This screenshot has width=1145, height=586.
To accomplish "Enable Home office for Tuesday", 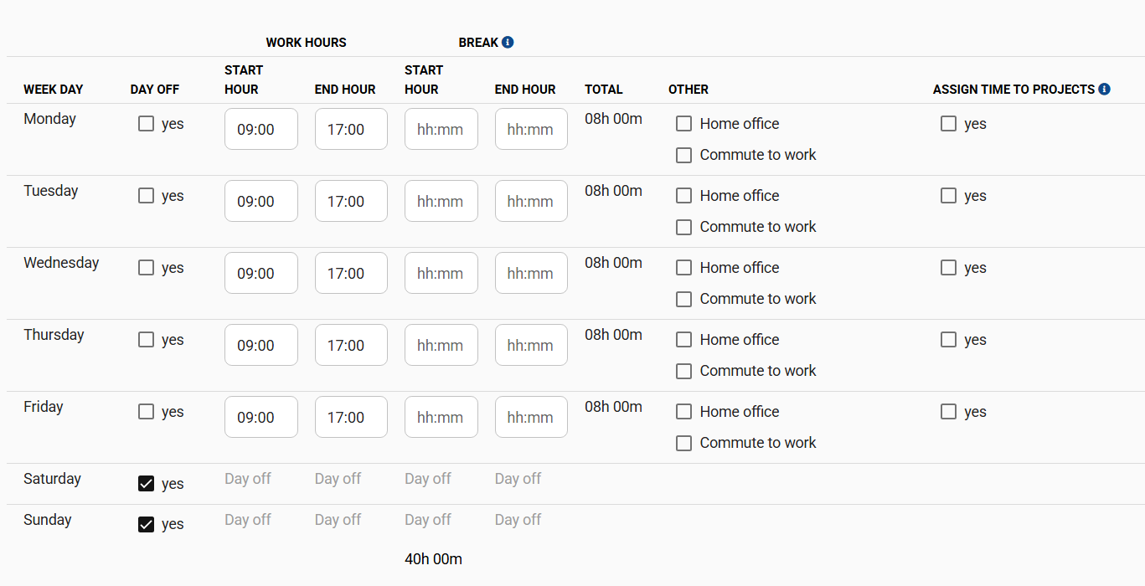I will pyautogui.click(x=684, y=196).
